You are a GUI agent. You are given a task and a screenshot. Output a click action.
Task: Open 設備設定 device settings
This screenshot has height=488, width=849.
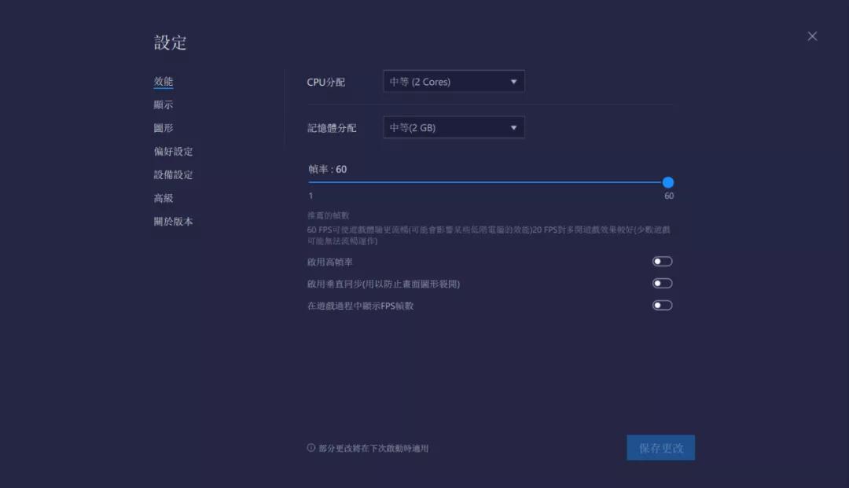click(x=171, y=174)
